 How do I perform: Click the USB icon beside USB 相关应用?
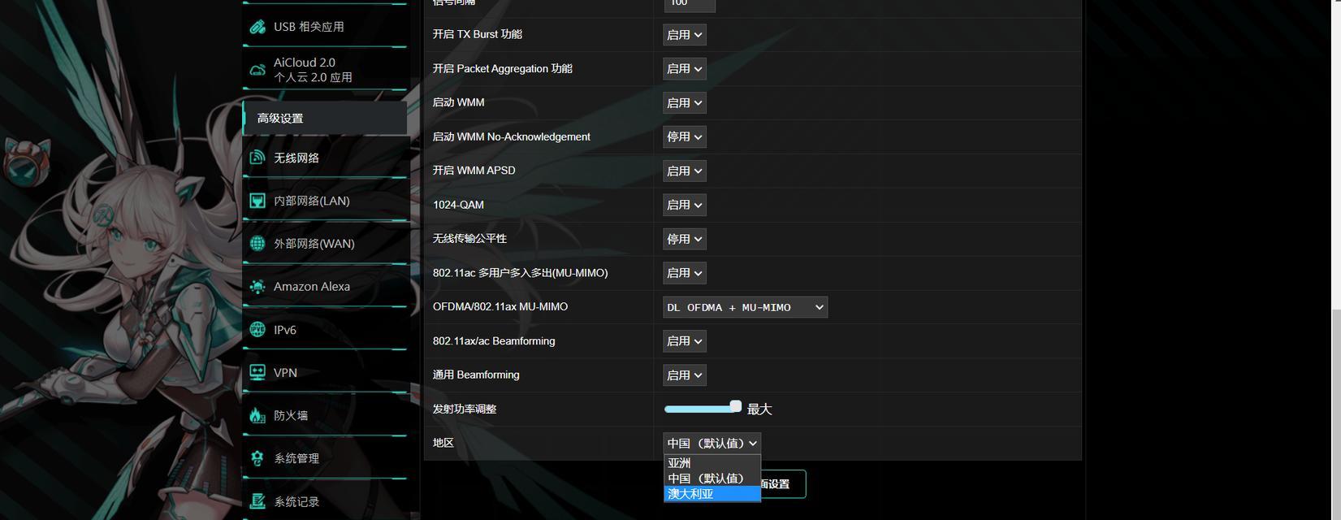click(257, 27)
